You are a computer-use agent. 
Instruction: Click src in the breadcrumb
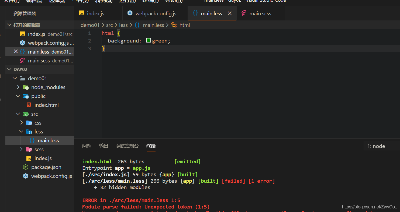coord(109,25)
